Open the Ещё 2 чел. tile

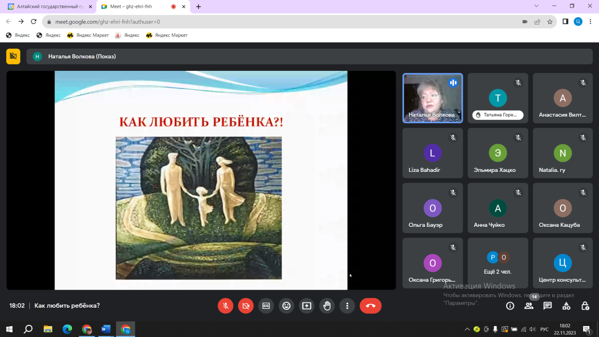tap(498, 263)
